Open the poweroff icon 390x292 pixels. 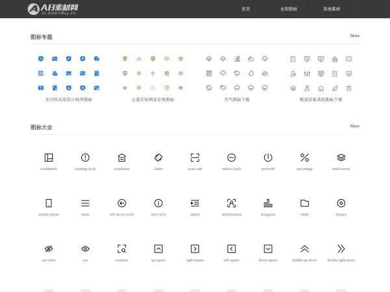point(268,158)
